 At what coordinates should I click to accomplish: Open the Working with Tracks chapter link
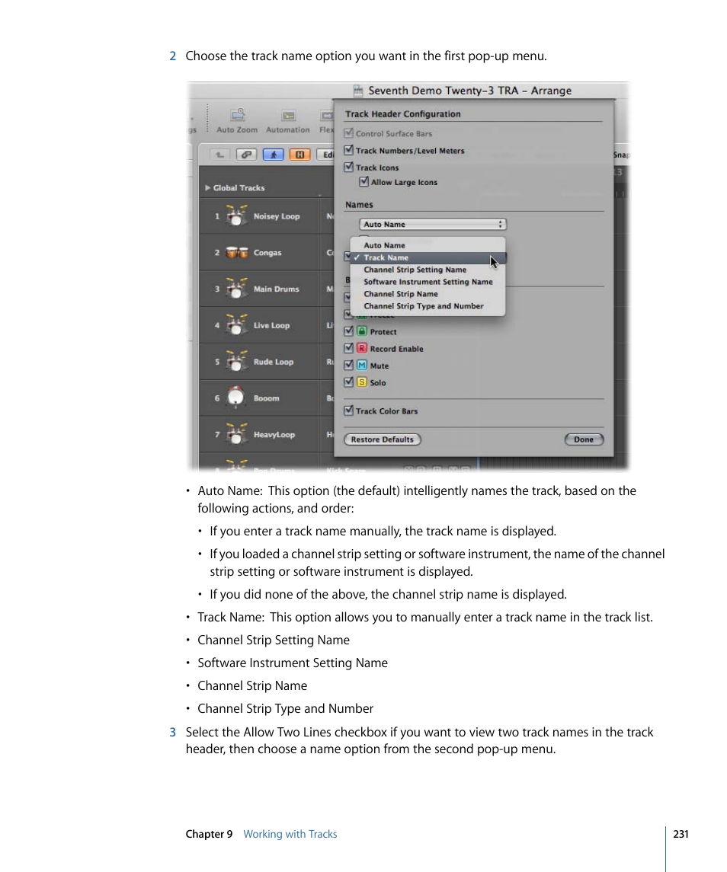click(x=290, y=834)
